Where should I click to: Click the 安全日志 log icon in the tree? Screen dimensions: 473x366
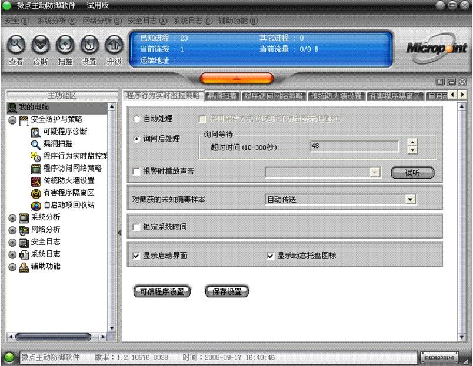coord(24,243)
